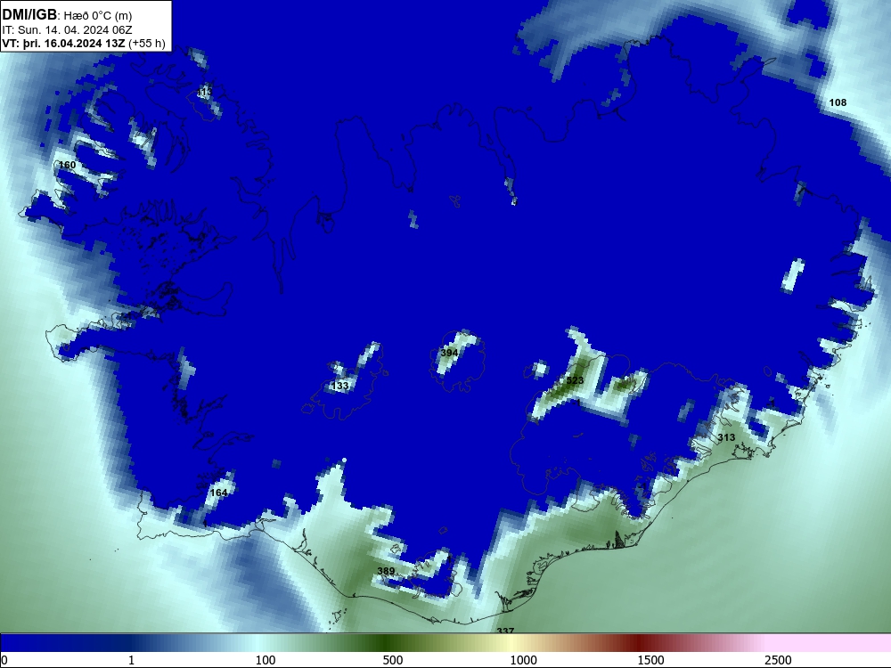This screenshot has height=668, width=891.
Task: Click the map value label 394
Action: point(449,353)
